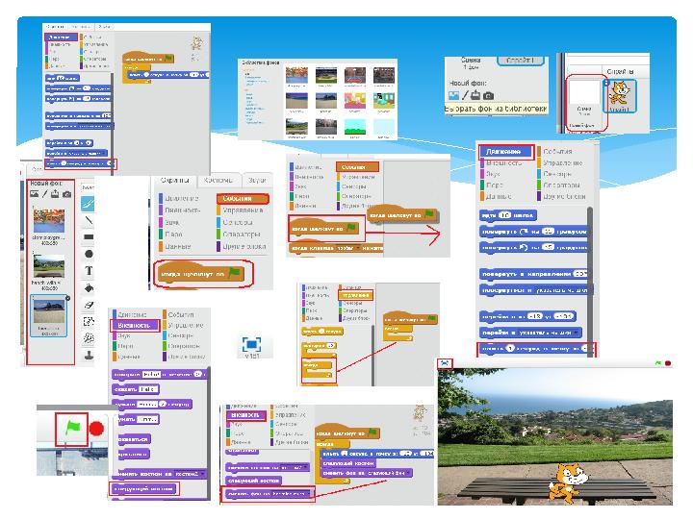Select the marquee Select tool in the paint editor
The width and height of the screenshot is (693, 519).
89,321
